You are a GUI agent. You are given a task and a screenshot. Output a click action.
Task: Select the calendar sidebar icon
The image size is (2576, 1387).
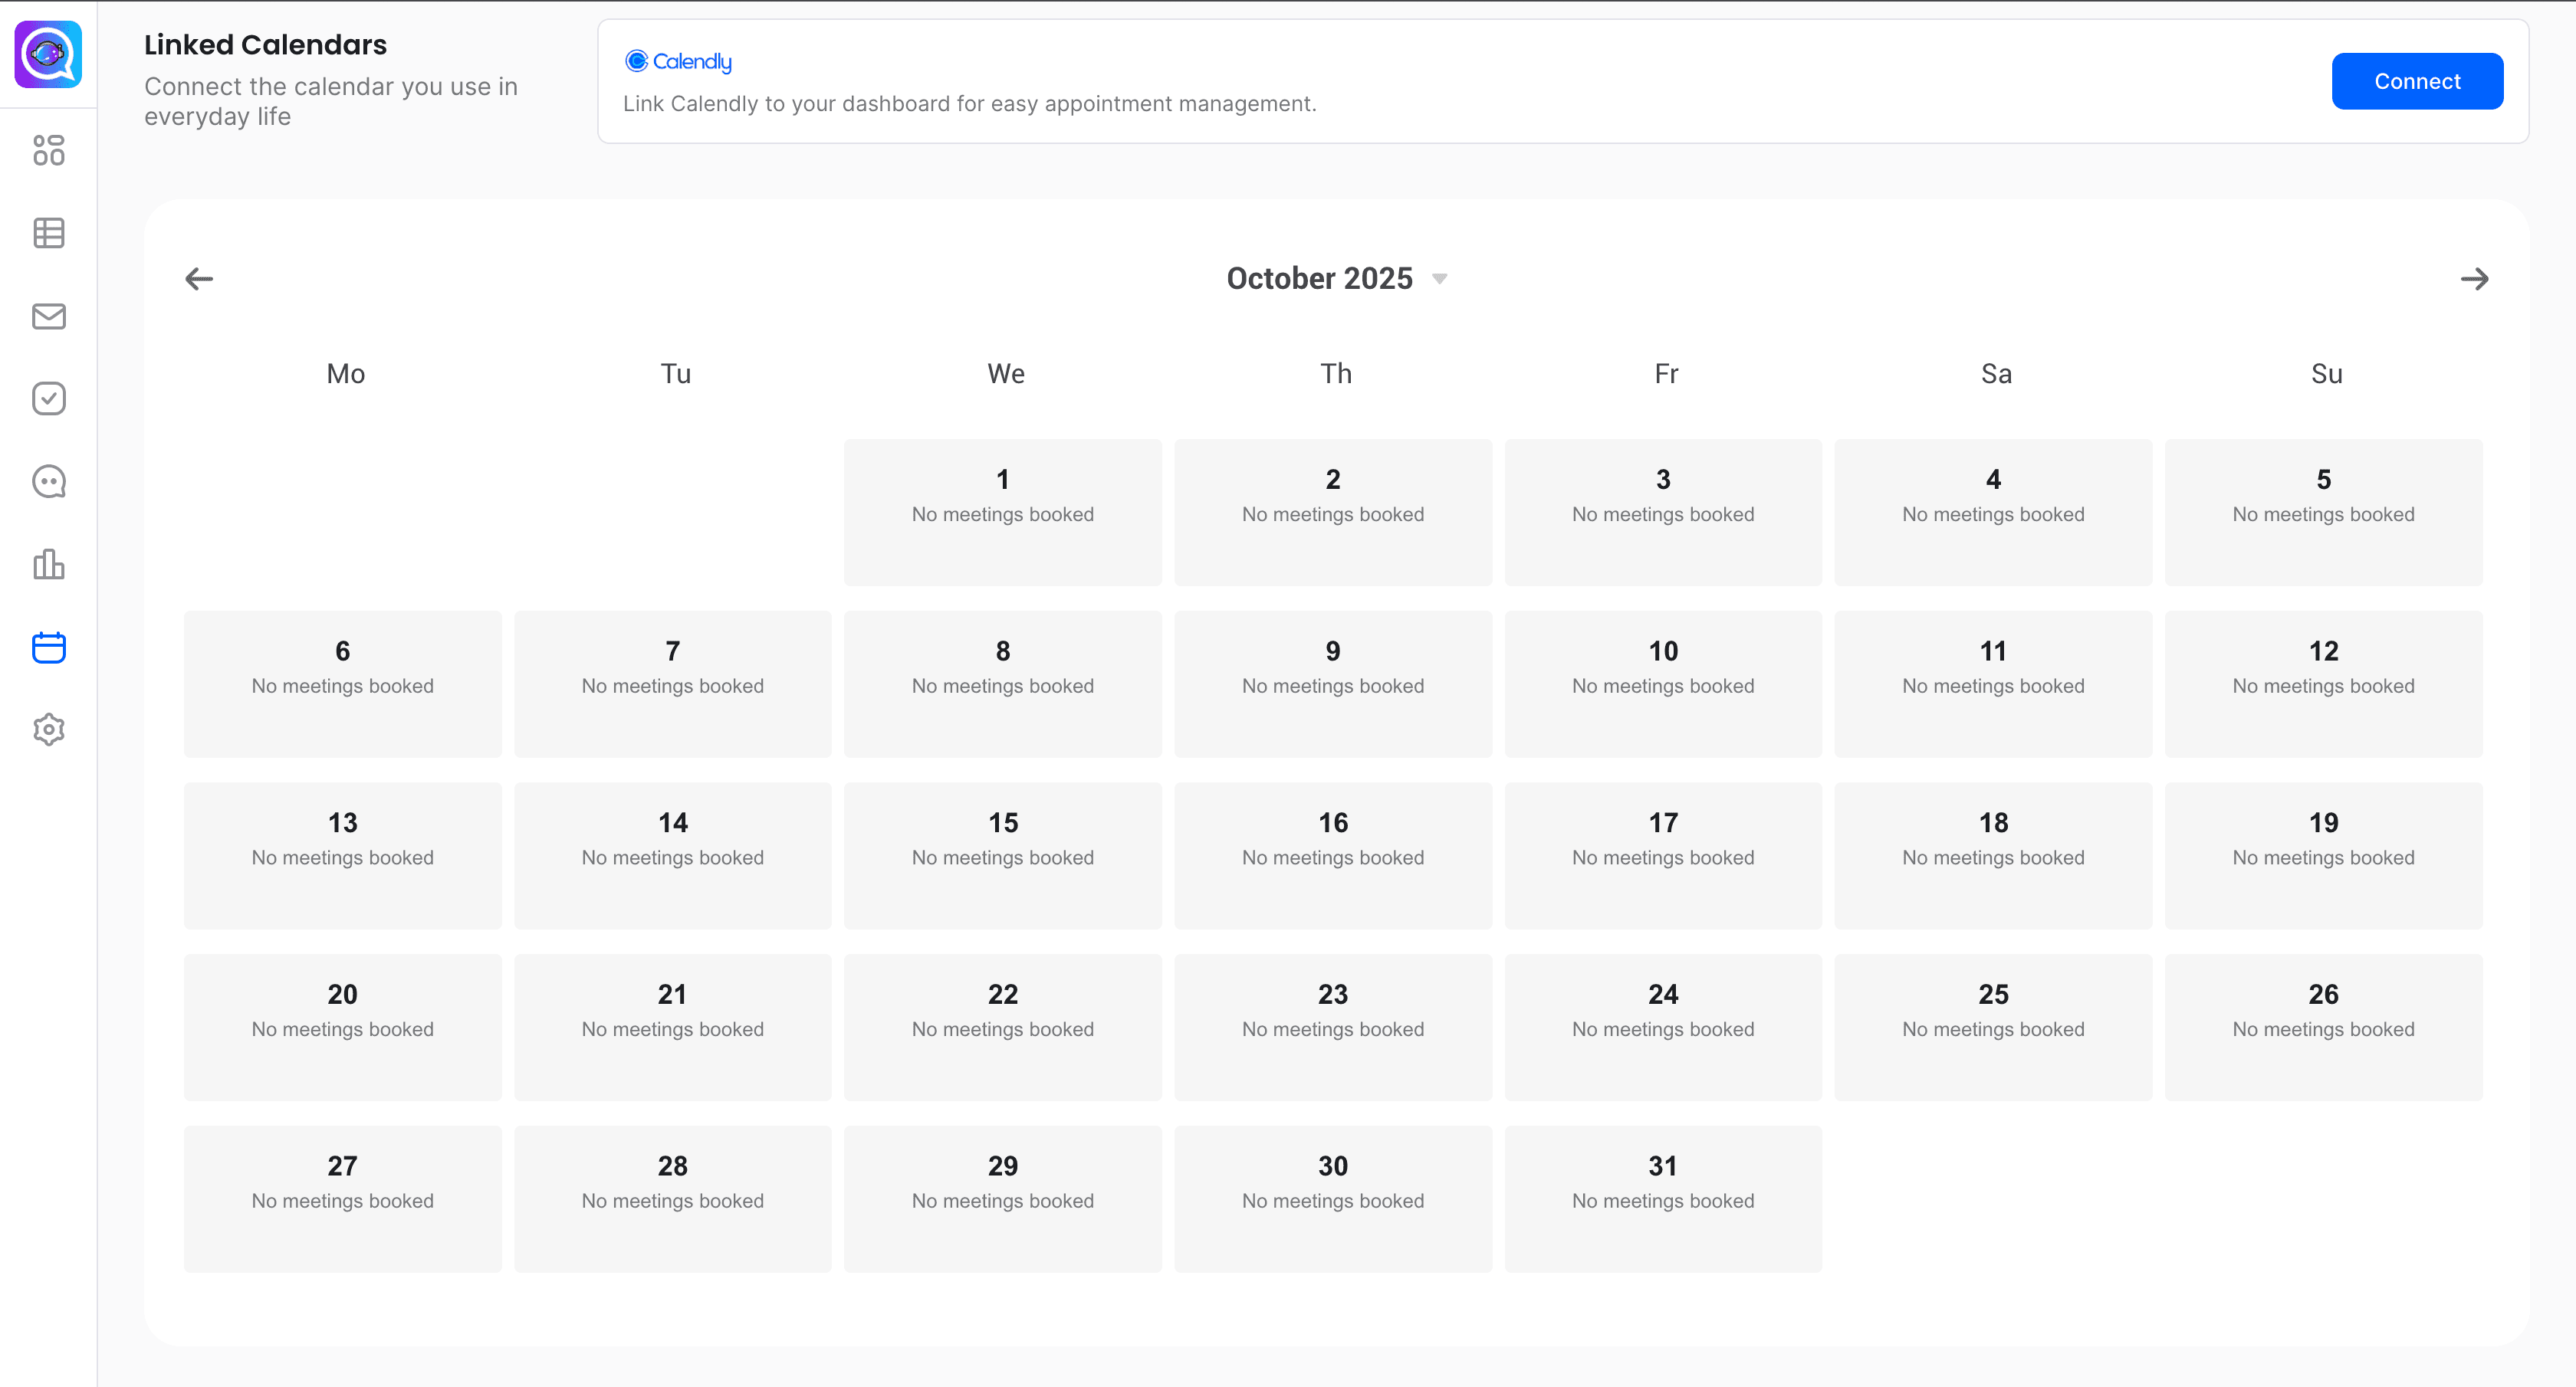click(48, 648)
